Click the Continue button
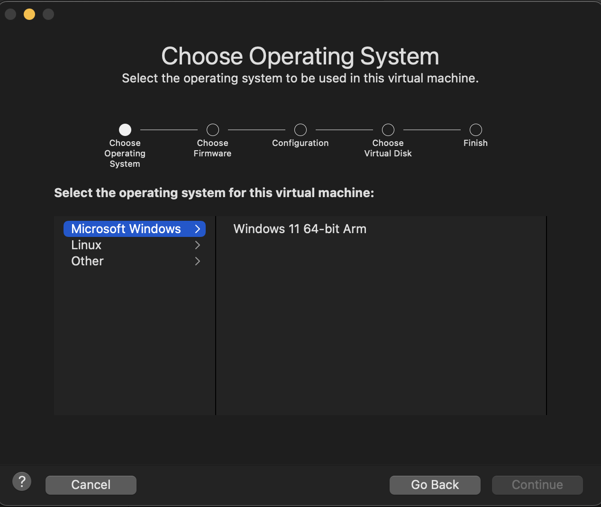 [x=537, y=485]
